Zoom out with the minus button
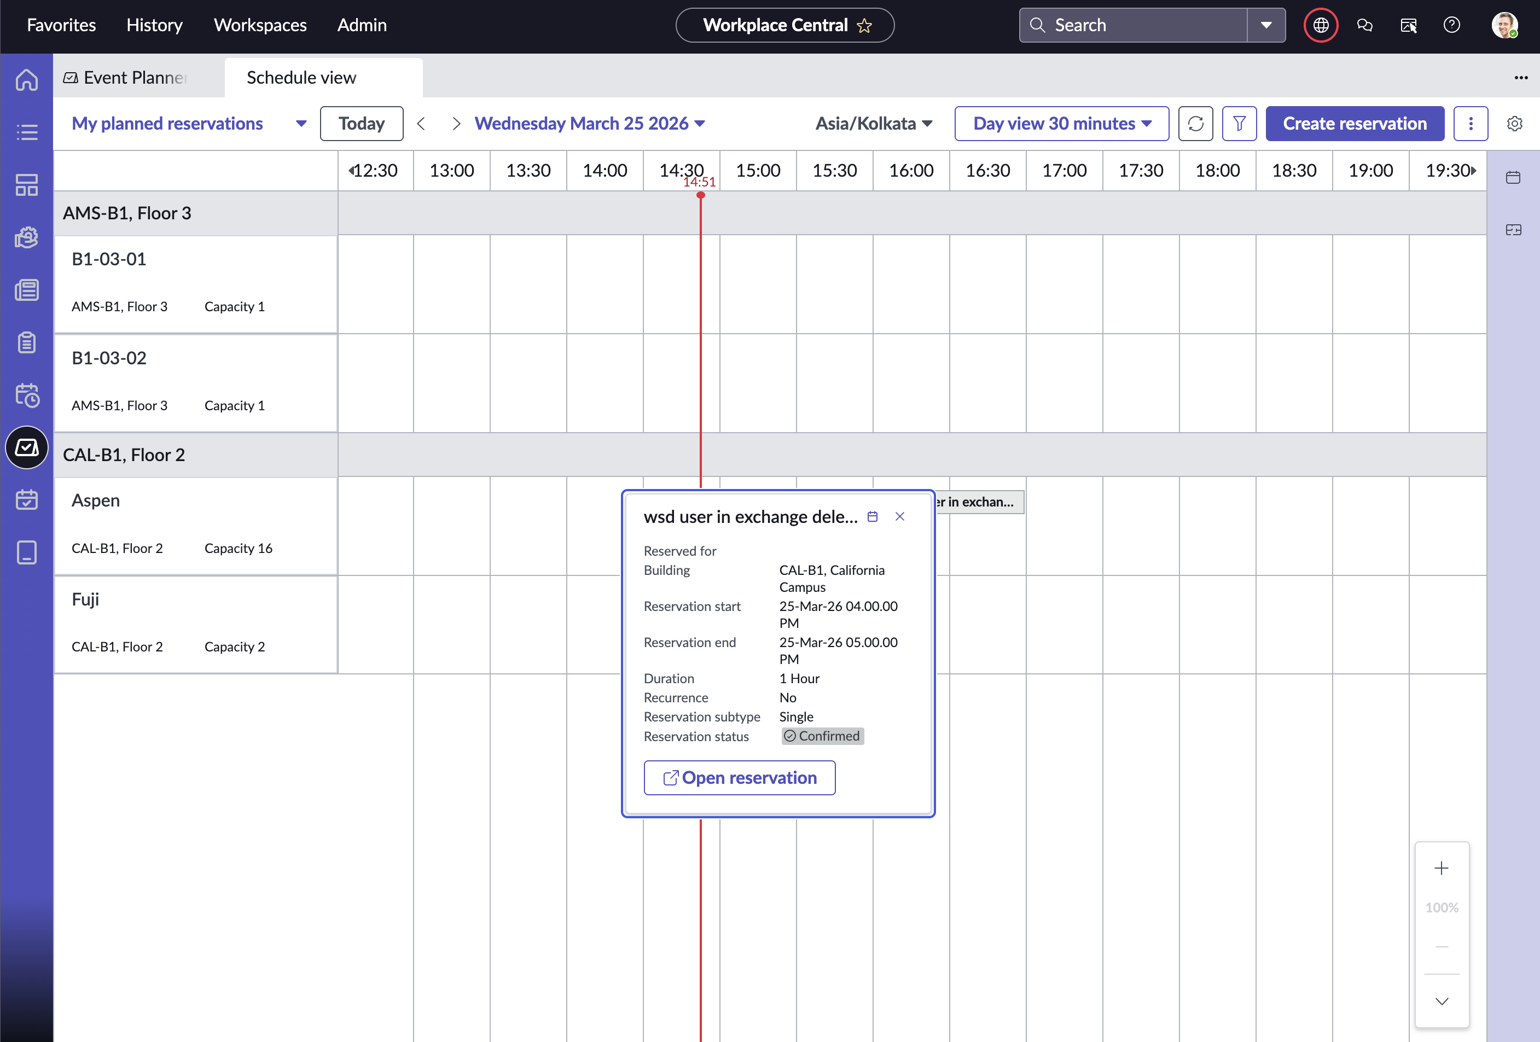 1442,947
